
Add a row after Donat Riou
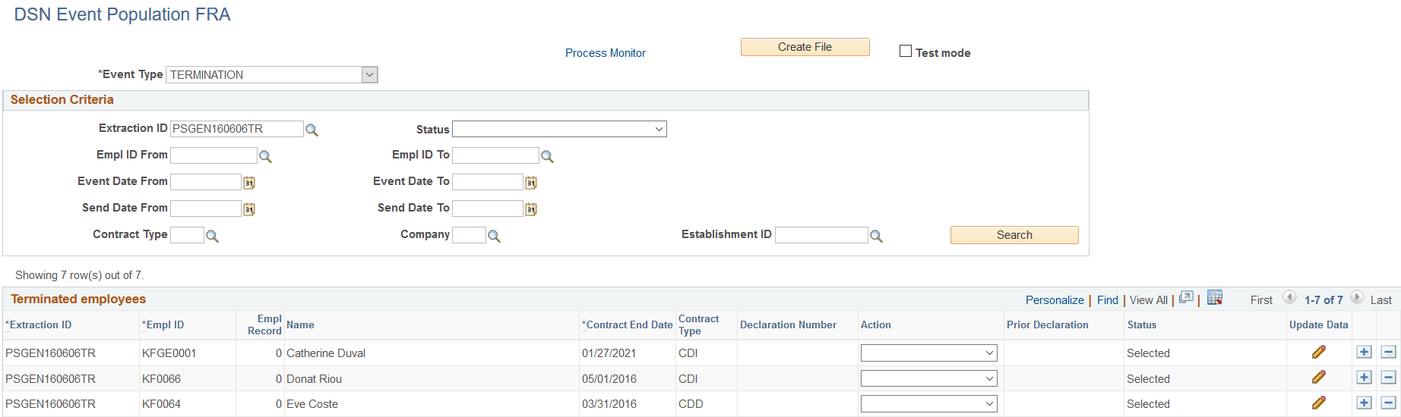click(1364, 378)
